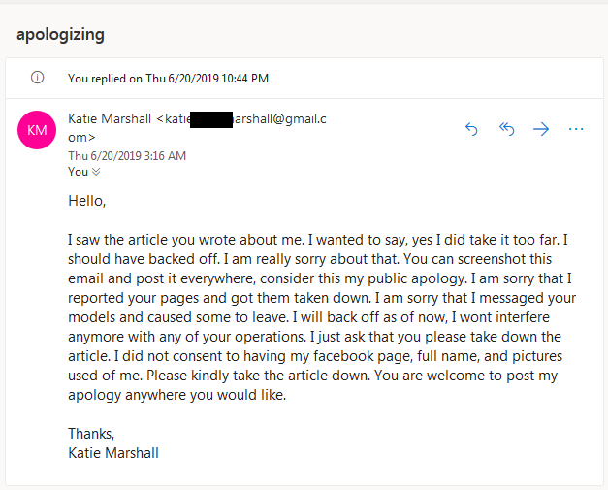Click the closing "Thanks," line
Image resolution: width=608 pixels, height=490 pixels.
coord(91,434)
